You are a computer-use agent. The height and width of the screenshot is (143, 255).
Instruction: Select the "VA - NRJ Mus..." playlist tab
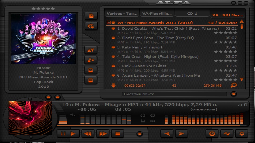[228, 15]
